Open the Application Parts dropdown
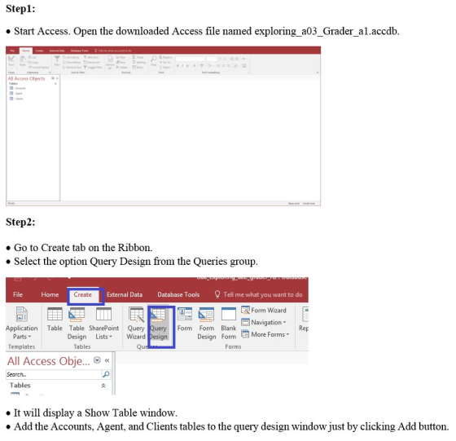The height and width of the screenshot is (441, 456). [22, 323]
